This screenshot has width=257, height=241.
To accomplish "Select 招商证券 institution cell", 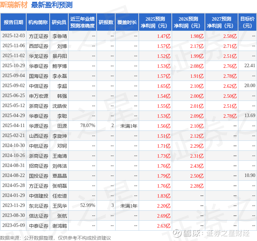I will click(39, 166).
